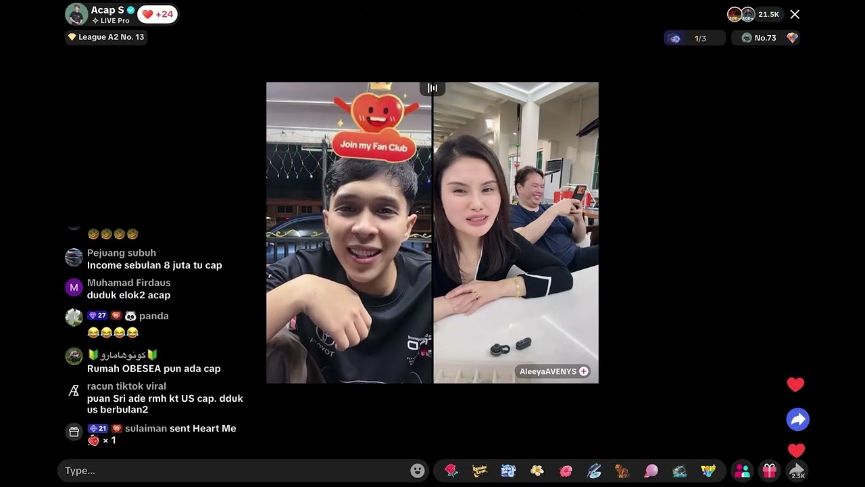Open the first top viewer avatar
The height and width of the screenshot is (487, 865).
point(735,14)
